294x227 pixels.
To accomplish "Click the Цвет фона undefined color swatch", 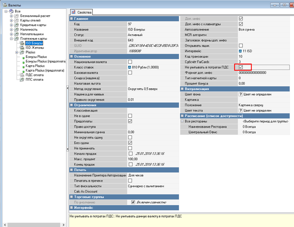I will 241,95.
